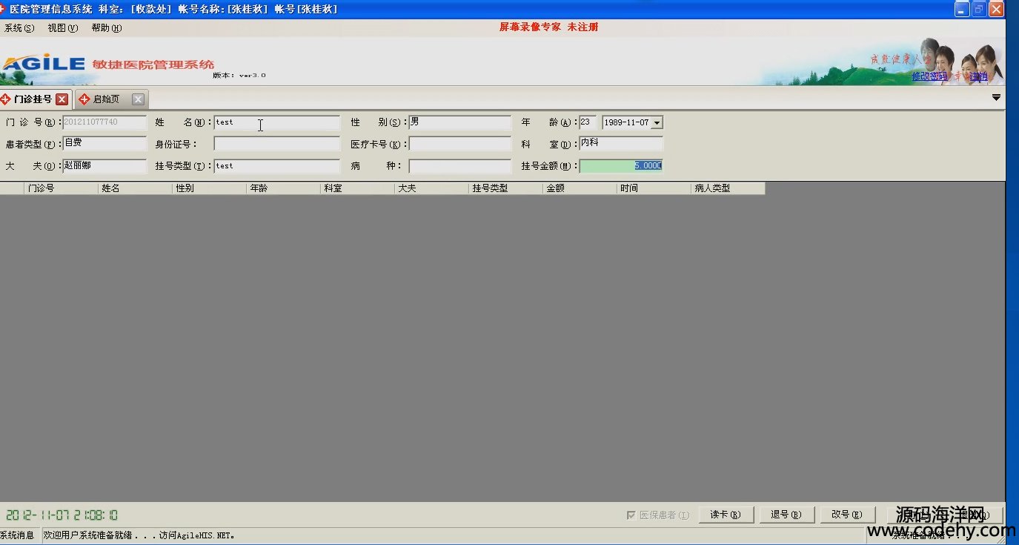The height and width of the screenshot is (545, 1019).
Task: Expand the birth date dropdown
Action: (x=657, y=123)
